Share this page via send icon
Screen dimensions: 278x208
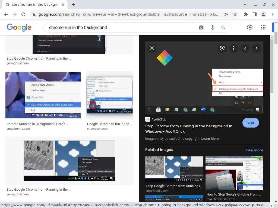pos(226,14)
